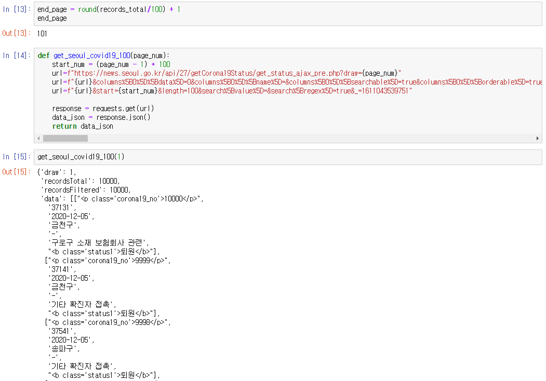This screenshot has width=546, height=381.
Task: Click the 'data_json = response.json()' line
Action: point(101,117)
